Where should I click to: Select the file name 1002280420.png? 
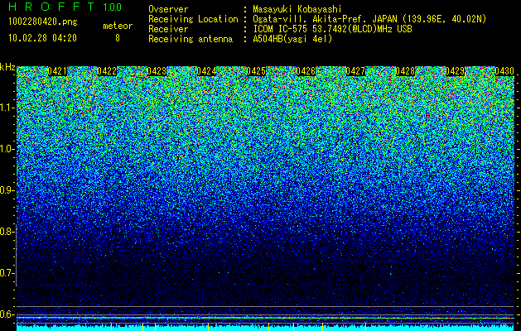pyautogui.click(x=43, y=22)
